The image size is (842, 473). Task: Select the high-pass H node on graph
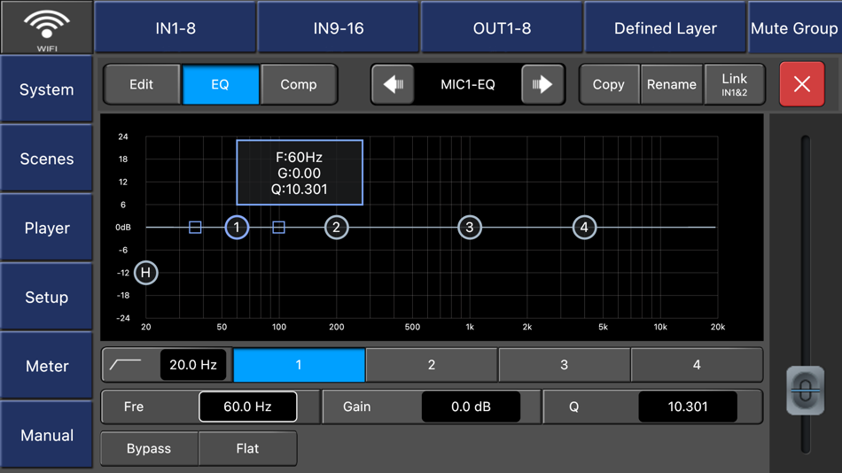pos(145,273)
